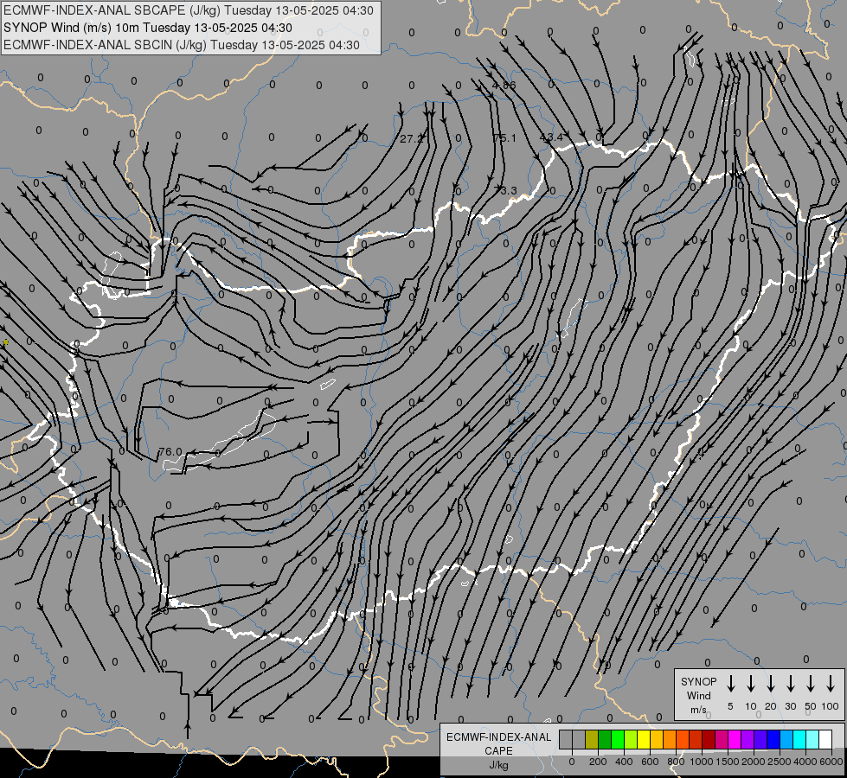Select the white CAPE swatch left of 6000
Image resolution: width=847 pixels, height=778 pixels.
point(825,739)
